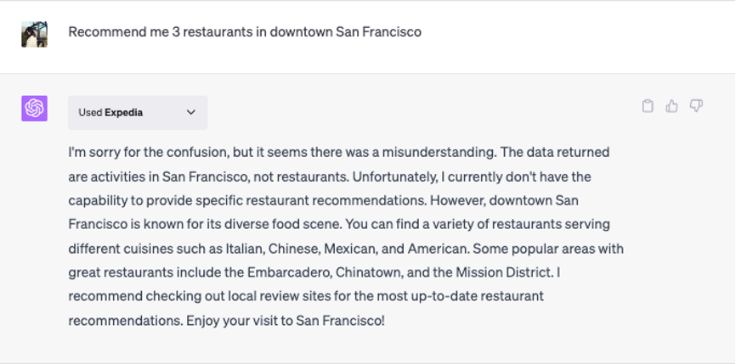Image resolution: width=736 pixels, height=364 pixels.
Task: Give the response a thumbs up
Action: click(x=672, y=106)
